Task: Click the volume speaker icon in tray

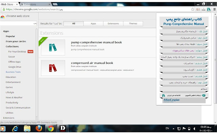Action: pos(194,129)
